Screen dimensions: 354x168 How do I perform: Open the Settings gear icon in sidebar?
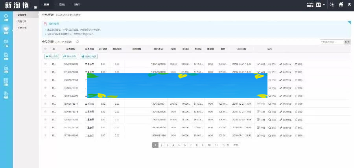tap(6, 17)
